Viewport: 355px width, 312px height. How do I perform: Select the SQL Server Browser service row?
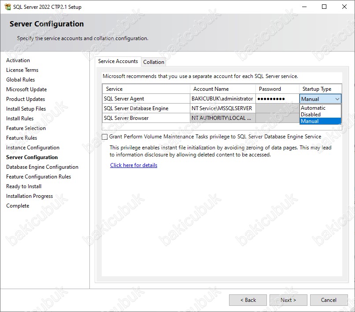coord(146,118)
